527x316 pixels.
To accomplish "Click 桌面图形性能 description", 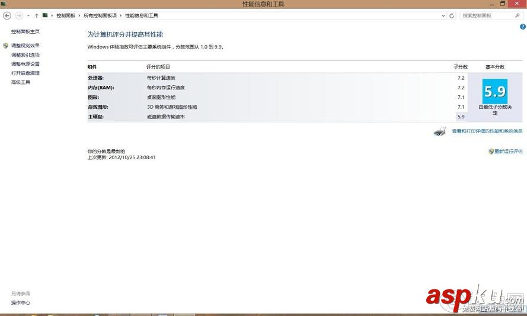I will coord(161,97).
